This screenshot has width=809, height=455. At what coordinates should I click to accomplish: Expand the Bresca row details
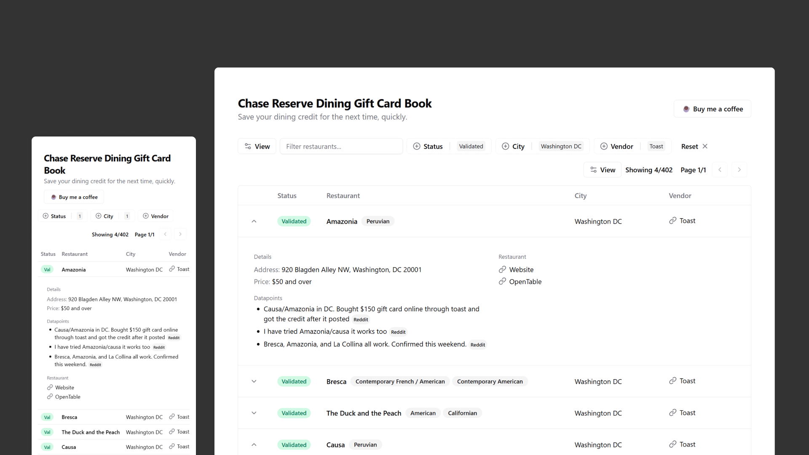[x=254, y=381]
